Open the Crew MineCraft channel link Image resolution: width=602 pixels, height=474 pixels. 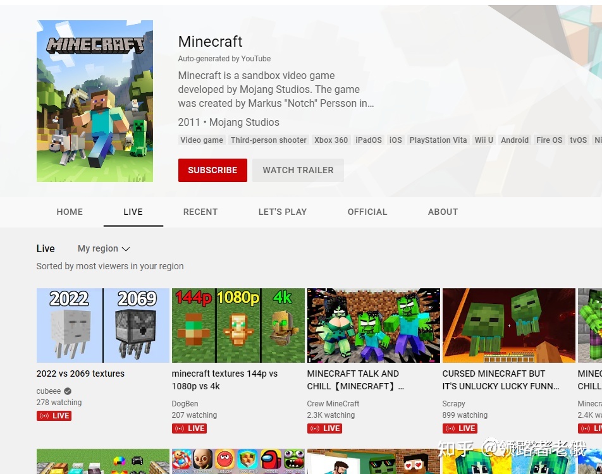[333, 404]
